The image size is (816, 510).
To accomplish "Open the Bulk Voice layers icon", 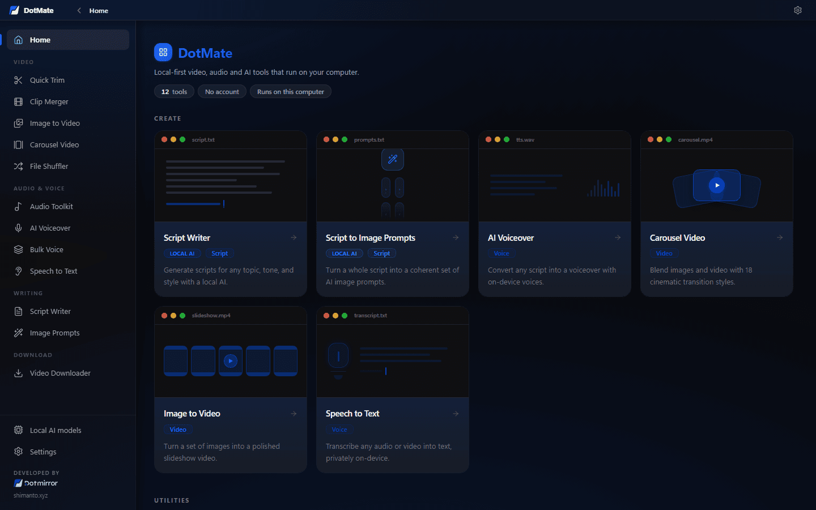I will click(18, 249).
